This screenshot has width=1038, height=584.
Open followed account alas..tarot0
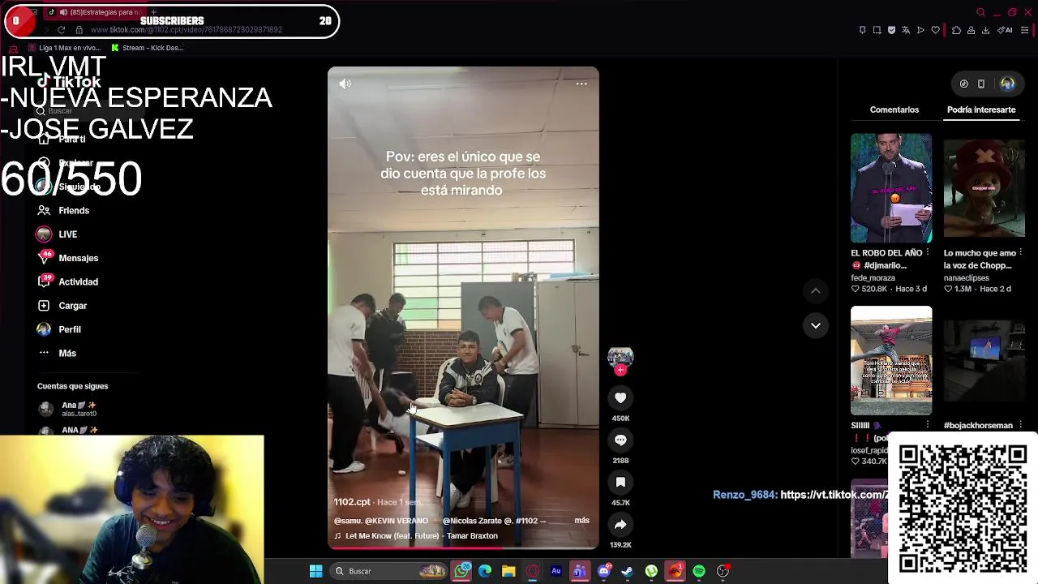68,409
